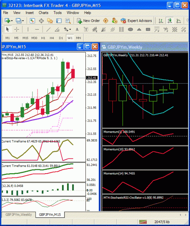Click the Momentum(14) 94.7455 indicator label
Image resolution: width=190 pixels, height=226 pixels.
click(x=119, y=174)
